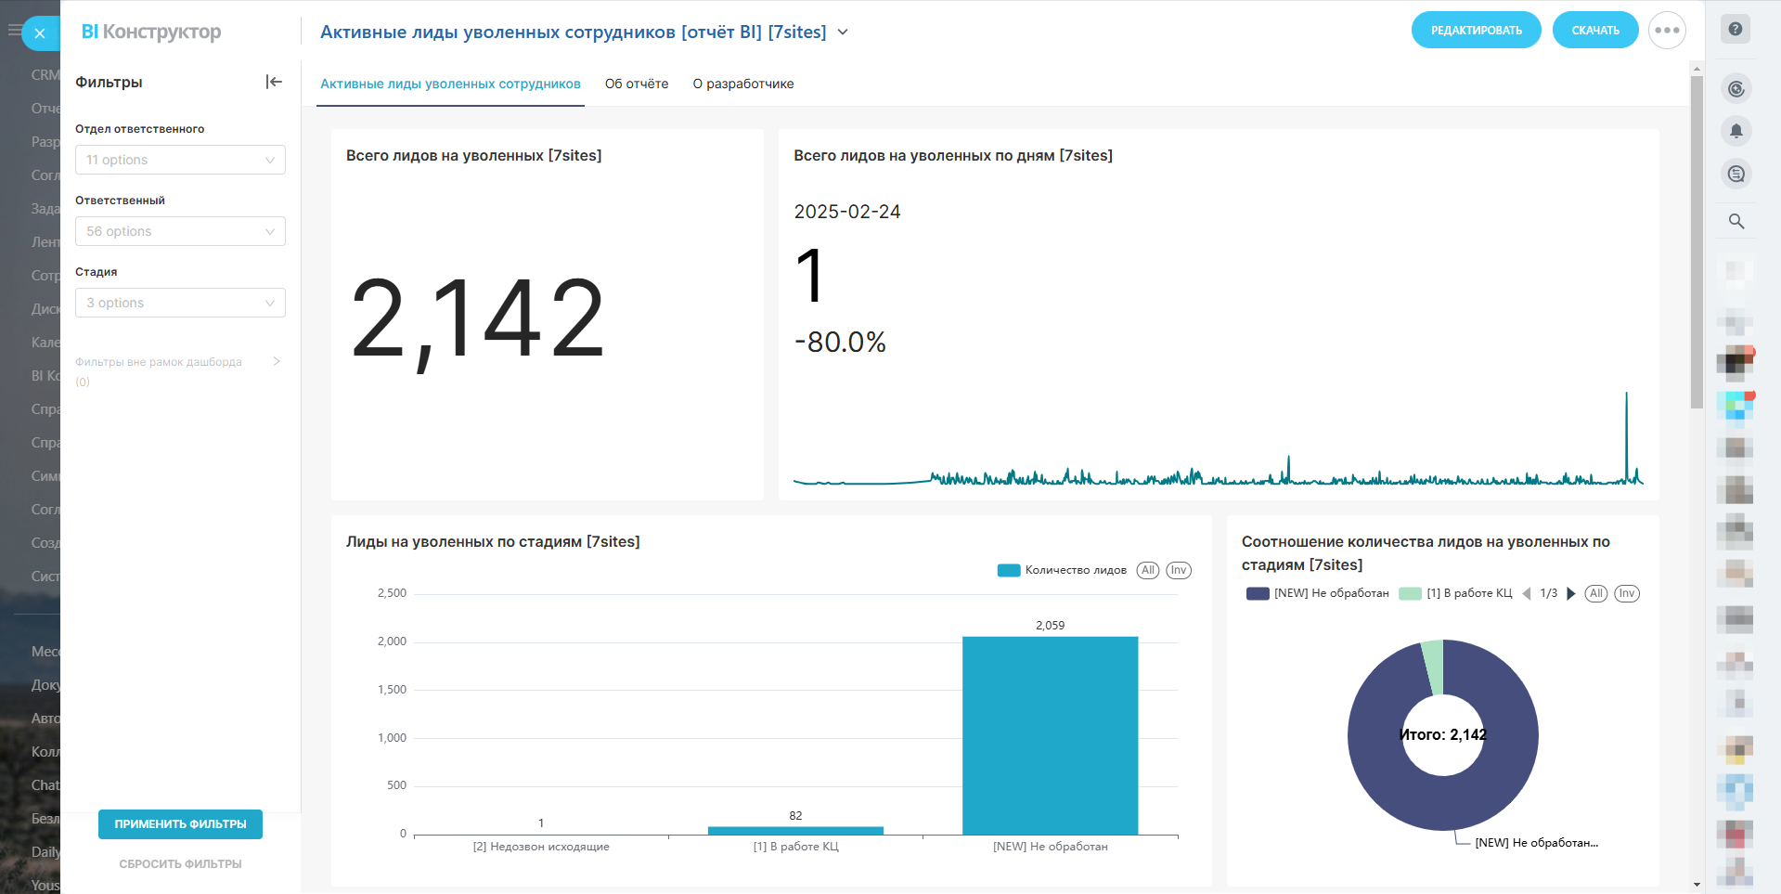Collapse the Фильтры sidebar panel

(x=274, y=82)
